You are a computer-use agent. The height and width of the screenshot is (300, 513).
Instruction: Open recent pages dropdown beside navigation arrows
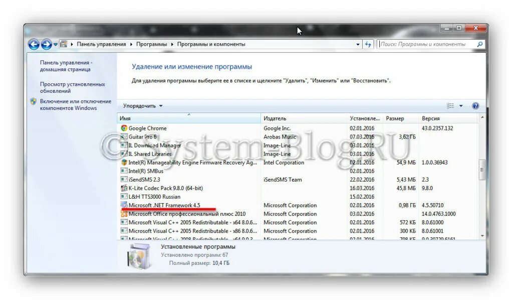coord(56,44)
